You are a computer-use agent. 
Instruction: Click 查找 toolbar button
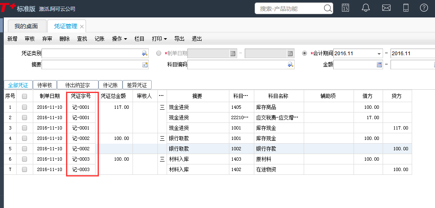pyautogui.click(x=82, y=39)
